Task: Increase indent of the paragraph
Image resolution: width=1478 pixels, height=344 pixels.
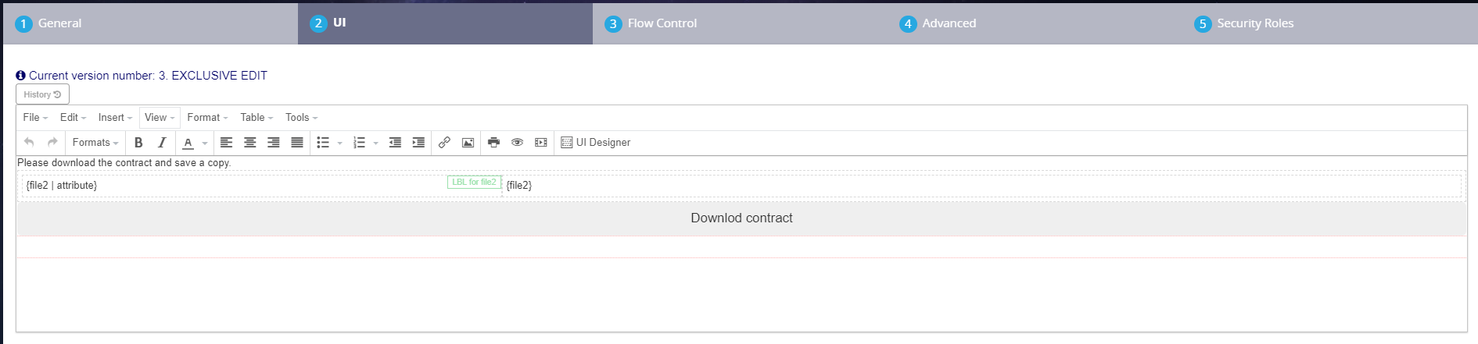Action: [418, 143]
